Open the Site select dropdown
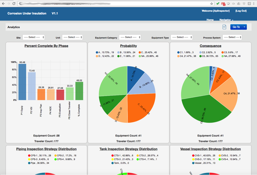 click(33, 37)
